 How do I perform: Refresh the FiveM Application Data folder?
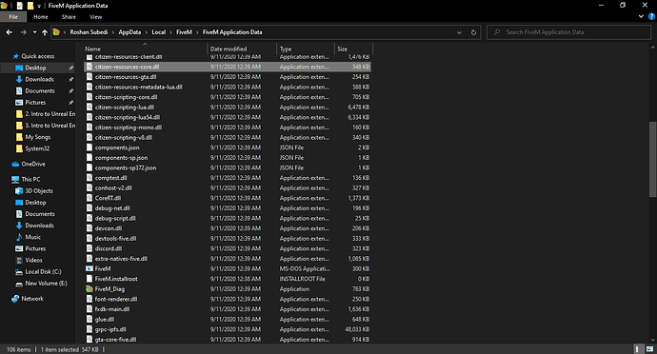pos(473,32)
